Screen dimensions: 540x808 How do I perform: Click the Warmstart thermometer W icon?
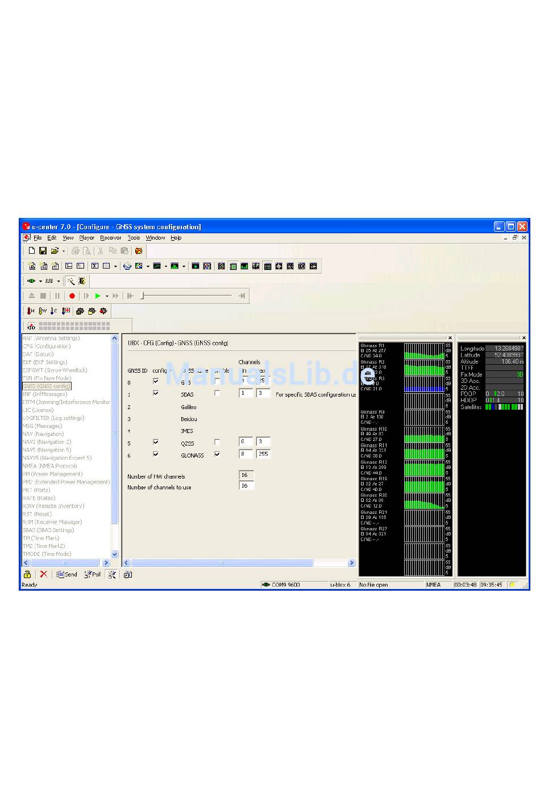(x=43, y=311)
